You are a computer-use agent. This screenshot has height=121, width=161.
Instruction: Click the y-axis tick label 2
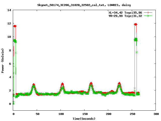tap(10, 90)
